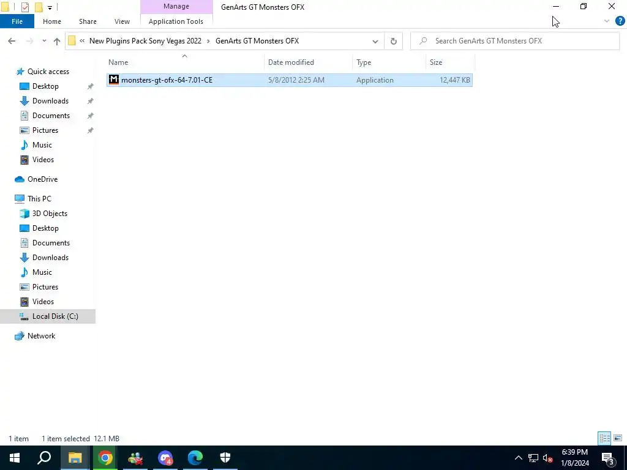Open 3D Objects folder
The image size is (627, 470).
point(50,214)
